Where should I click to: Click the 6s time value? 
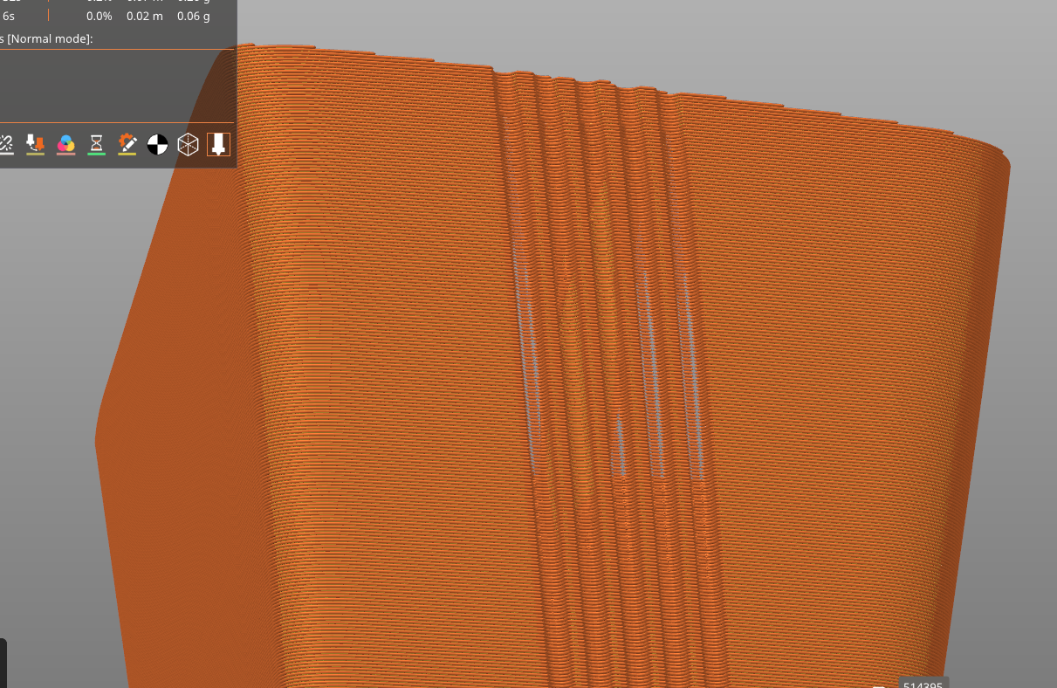tap(9, 16)
